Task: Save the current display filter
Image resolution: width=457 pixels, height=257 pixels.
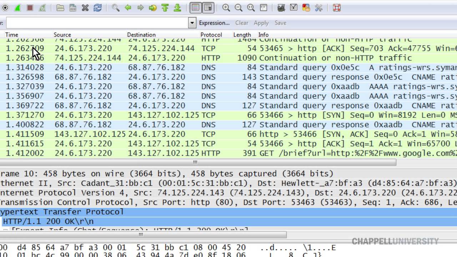Action: [x=280, y=23]
